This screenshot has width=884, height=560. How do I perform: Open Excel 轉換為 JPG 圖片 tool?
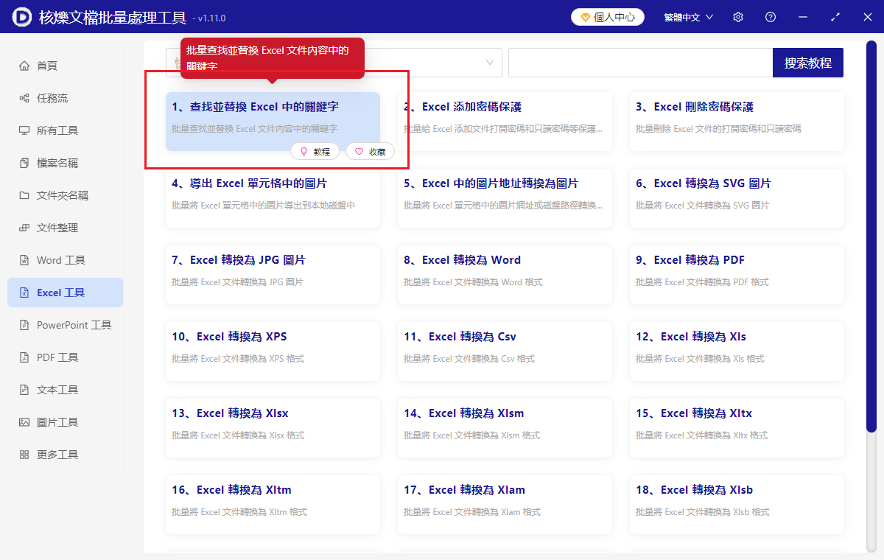click(273, 275)
